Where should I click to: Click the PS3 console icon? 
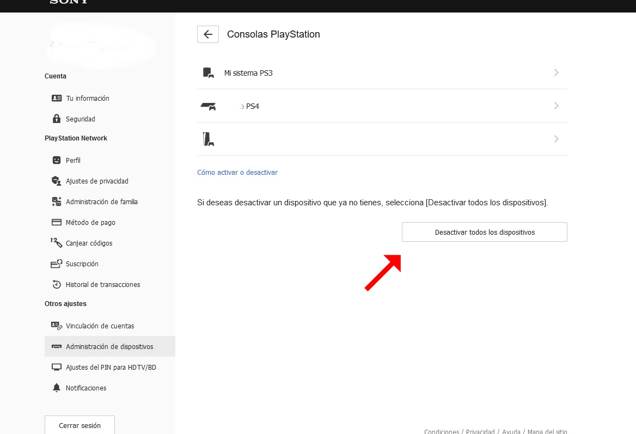[207, 72]
